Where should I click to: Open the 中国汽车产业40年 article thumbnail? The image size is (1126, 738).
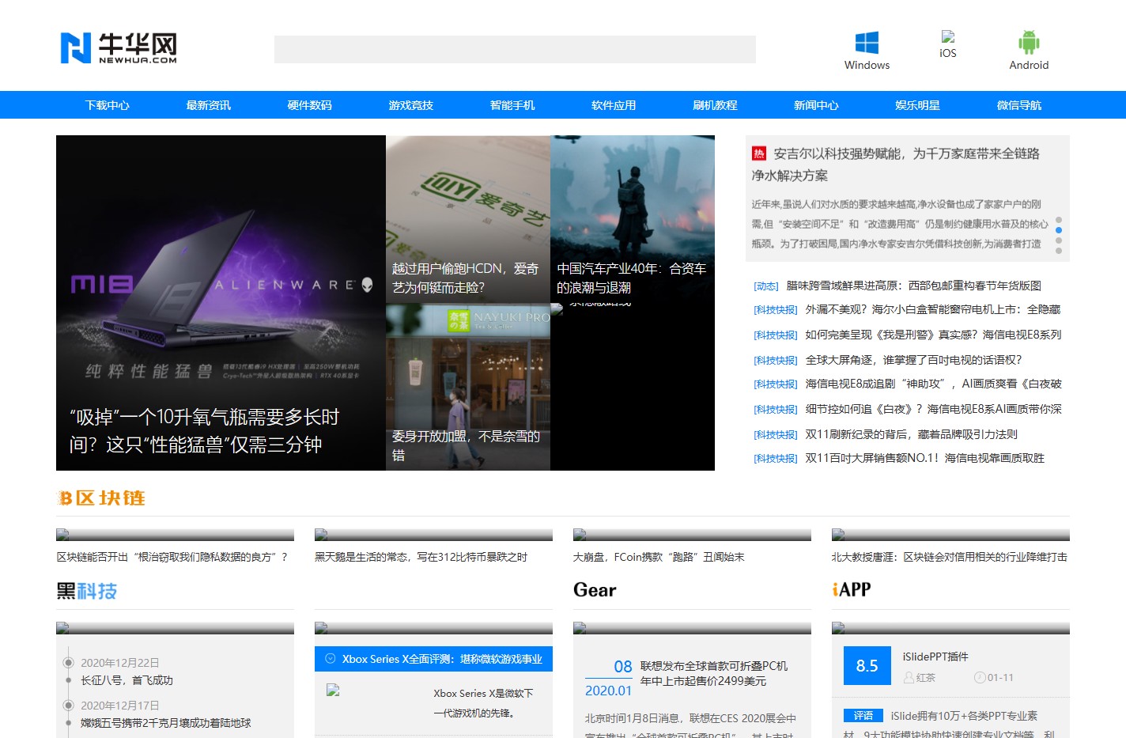coord(633,219)
